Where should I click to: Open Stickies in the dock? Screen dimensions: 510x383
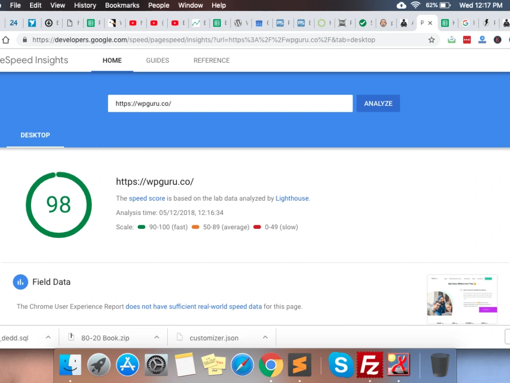(213, 365)
